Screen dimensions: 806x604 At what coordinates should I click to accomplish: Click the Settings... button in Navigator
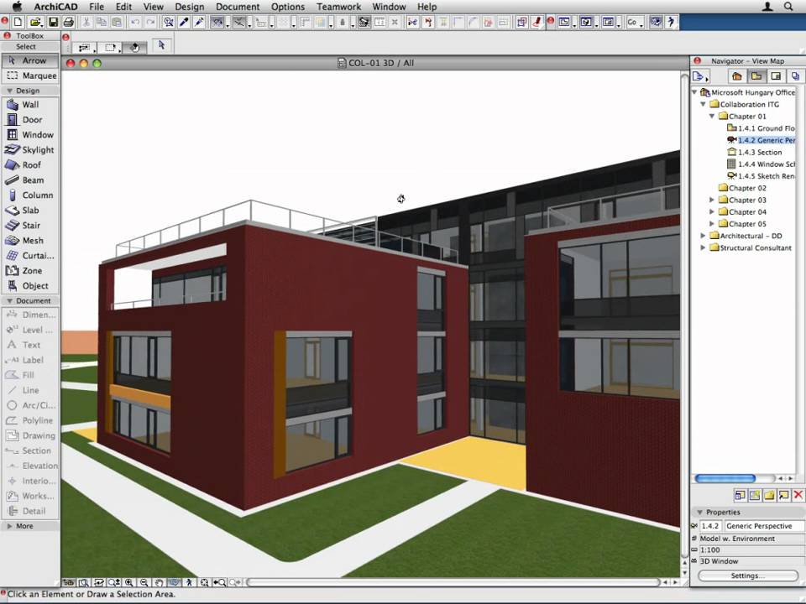[x=747, y=575]
